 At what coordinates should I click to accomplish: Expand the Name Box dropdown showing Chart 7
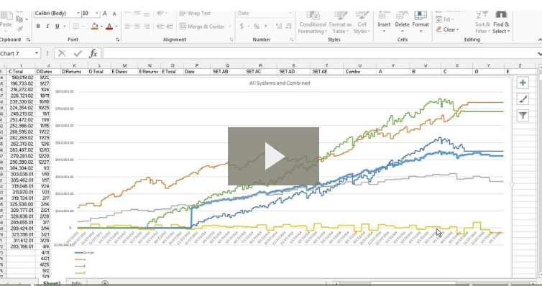36,54
